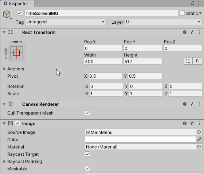204x174 pixels.
Task: Select the Inspector tab
Action: pyautogui.click(x=17, y=3)
